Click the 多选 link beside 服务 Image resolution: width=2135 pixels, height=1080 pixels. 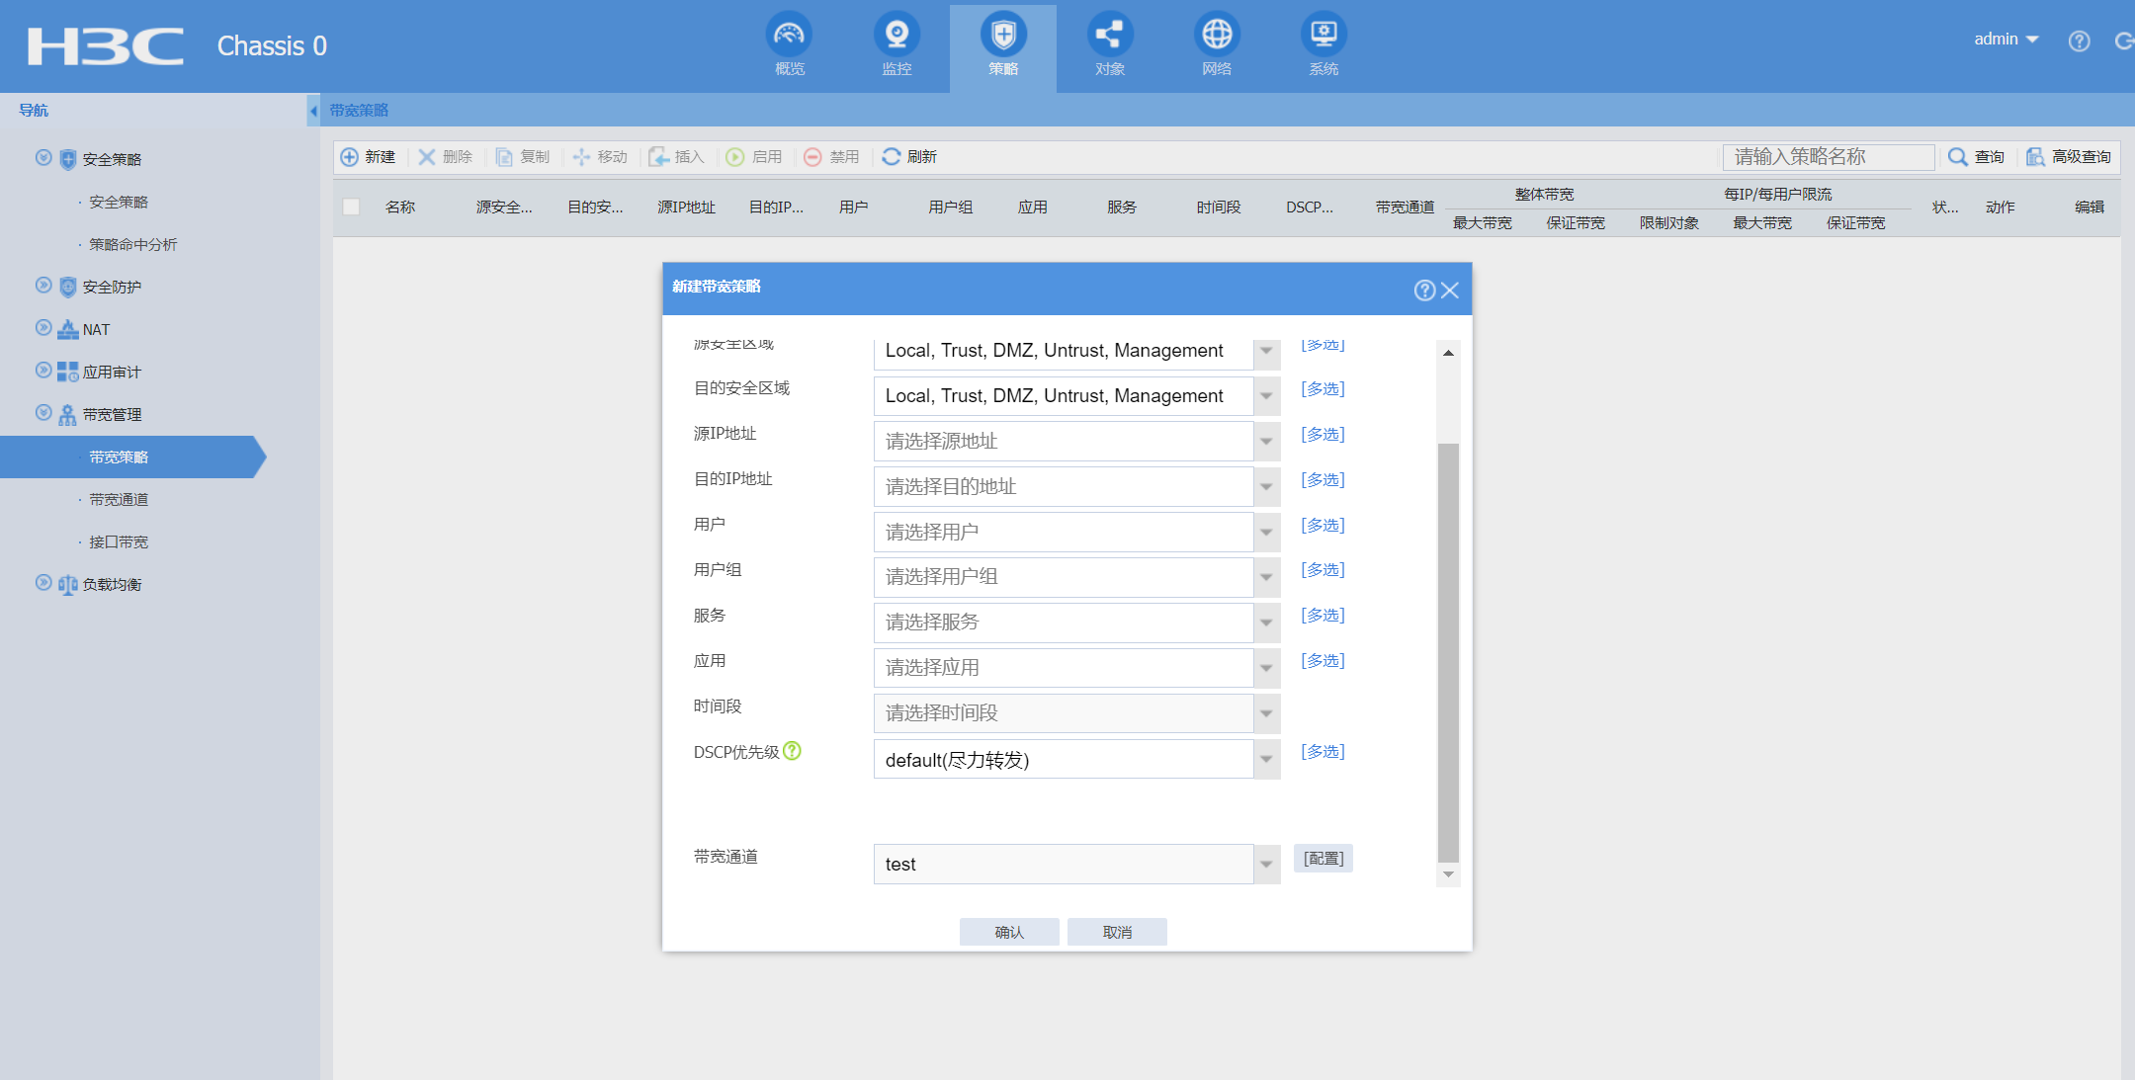[x=1323, y=616]
